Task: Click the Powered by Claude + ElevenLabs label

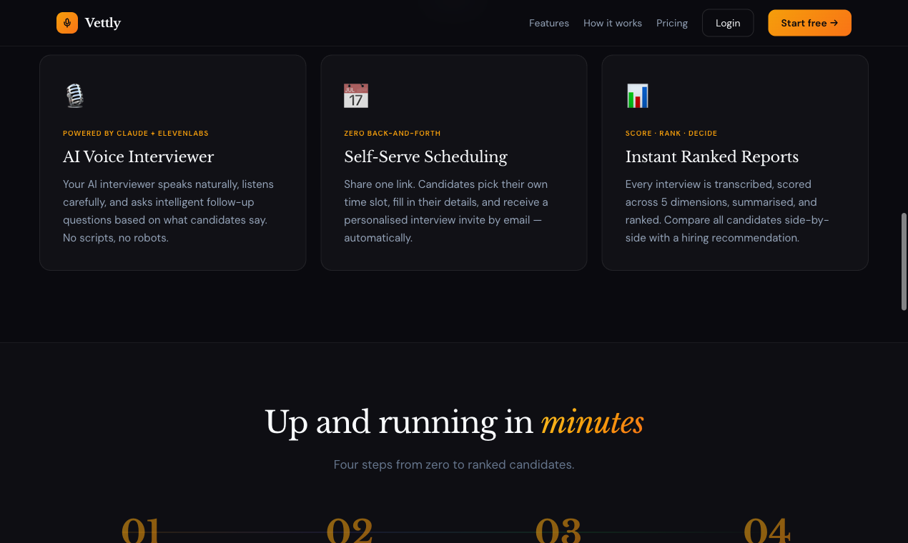Action: click(136, 134)
